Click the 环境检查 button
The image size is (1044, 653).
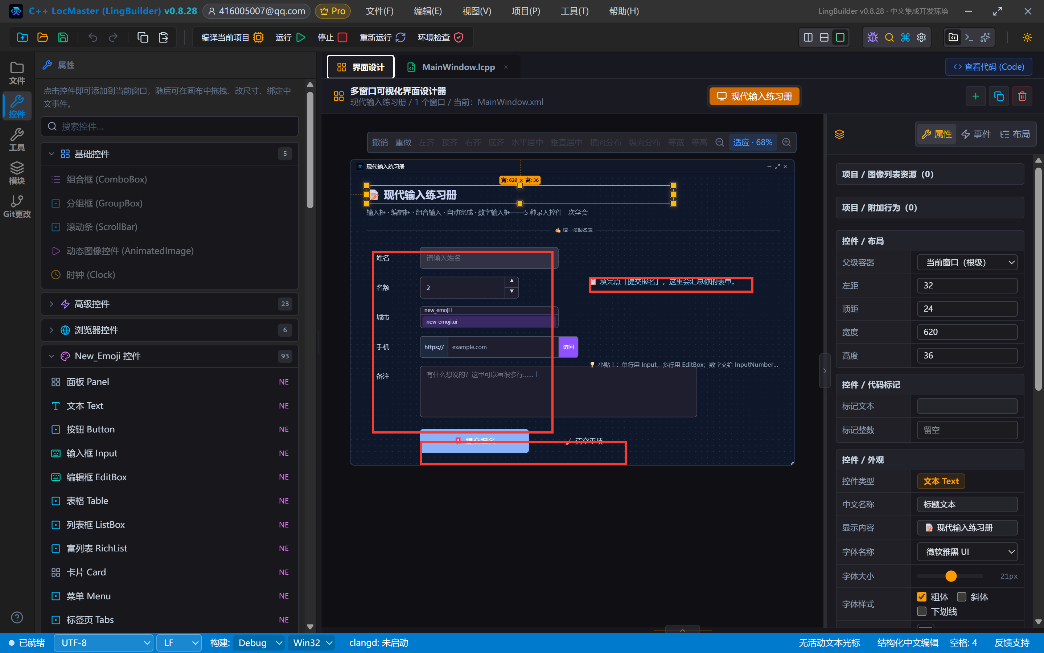440,38
